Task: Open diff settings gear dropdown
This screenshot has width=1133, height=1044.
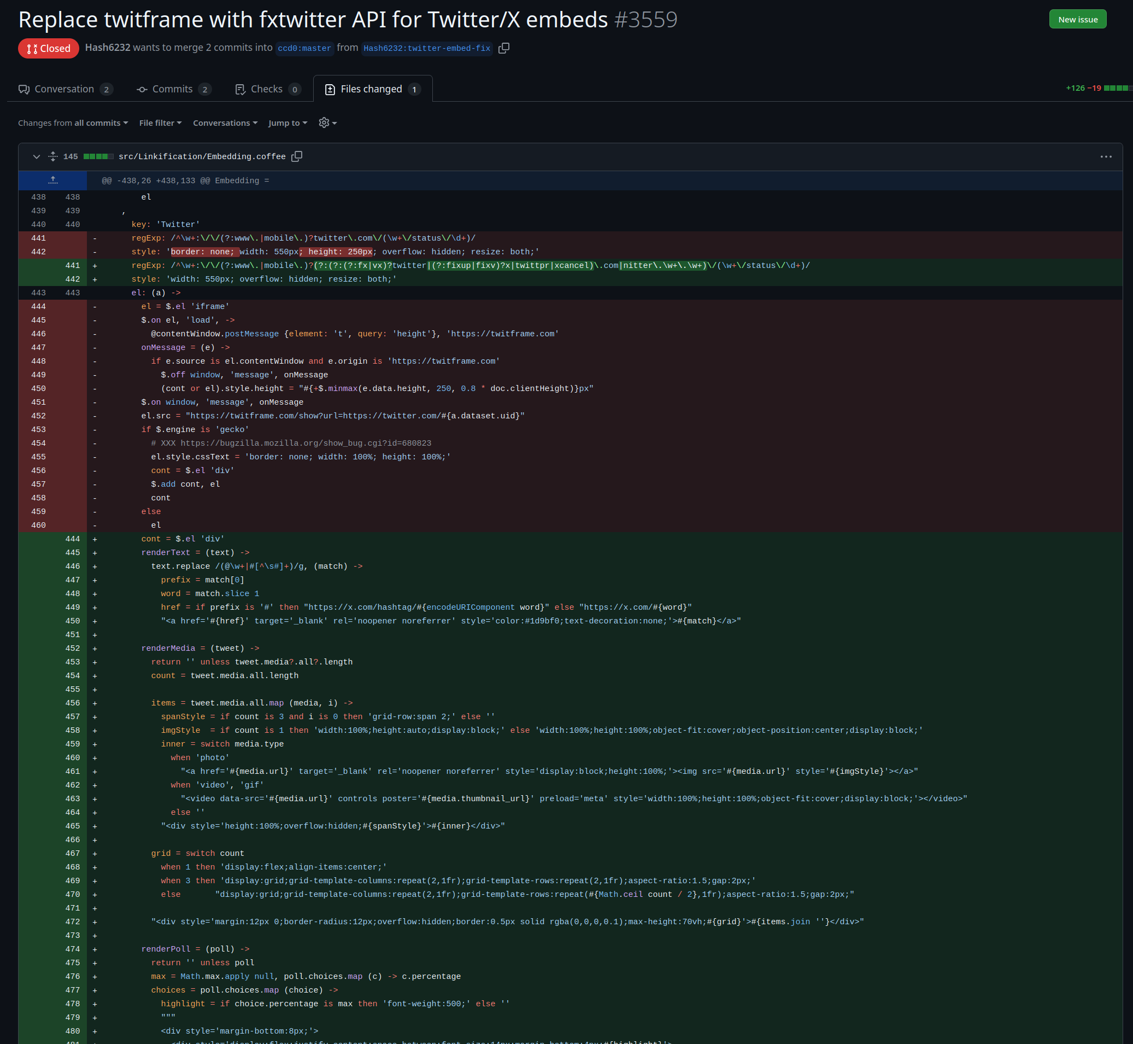Action: 327,123
